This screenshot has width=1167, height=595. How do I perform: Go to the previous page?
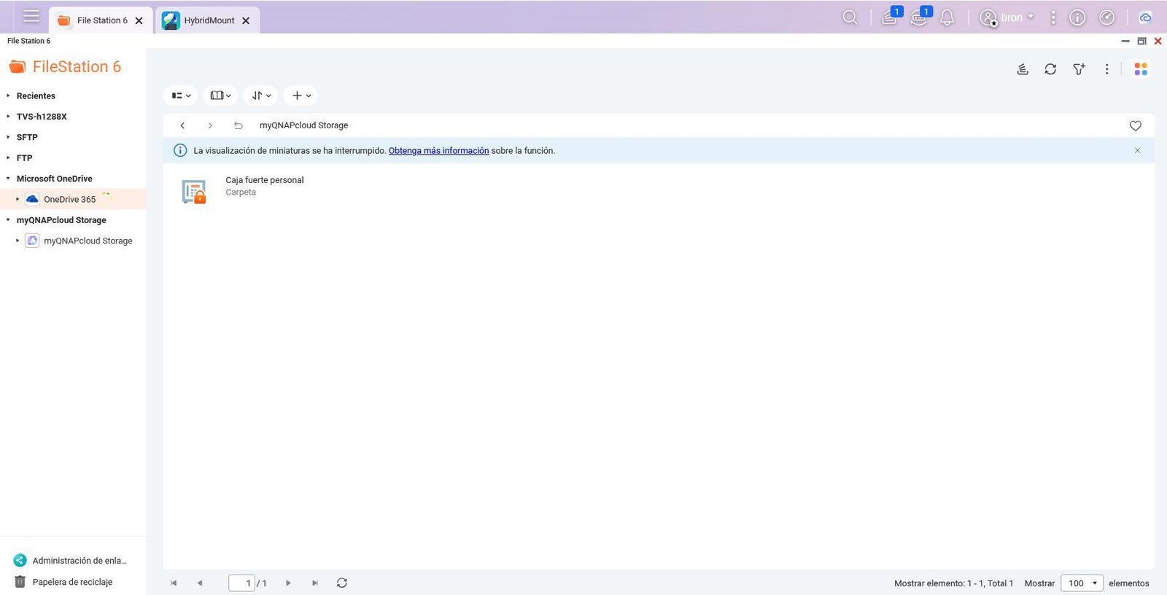[200, 583]
